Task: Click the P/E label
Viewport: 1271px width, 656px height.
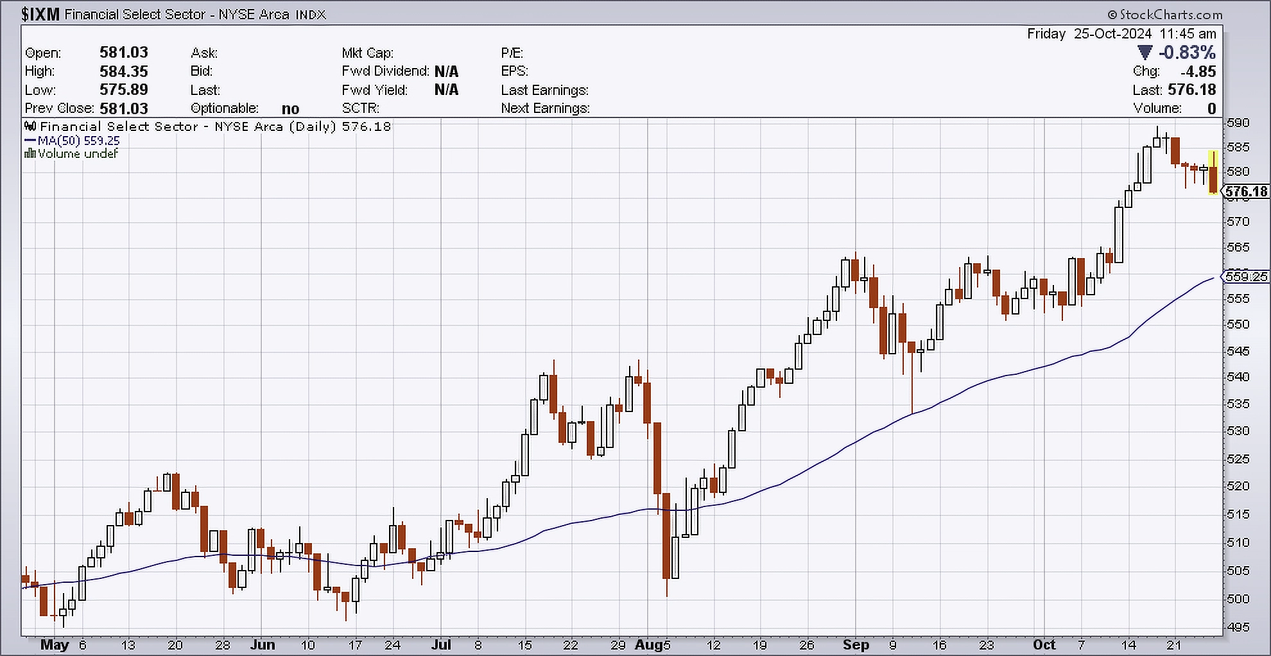Action: click(x=512, y=53)
